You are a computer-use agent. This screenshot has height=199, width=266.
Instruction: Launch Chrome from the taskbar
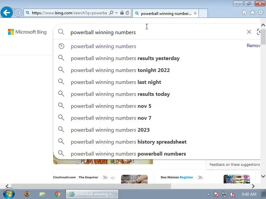coord(58,194)
